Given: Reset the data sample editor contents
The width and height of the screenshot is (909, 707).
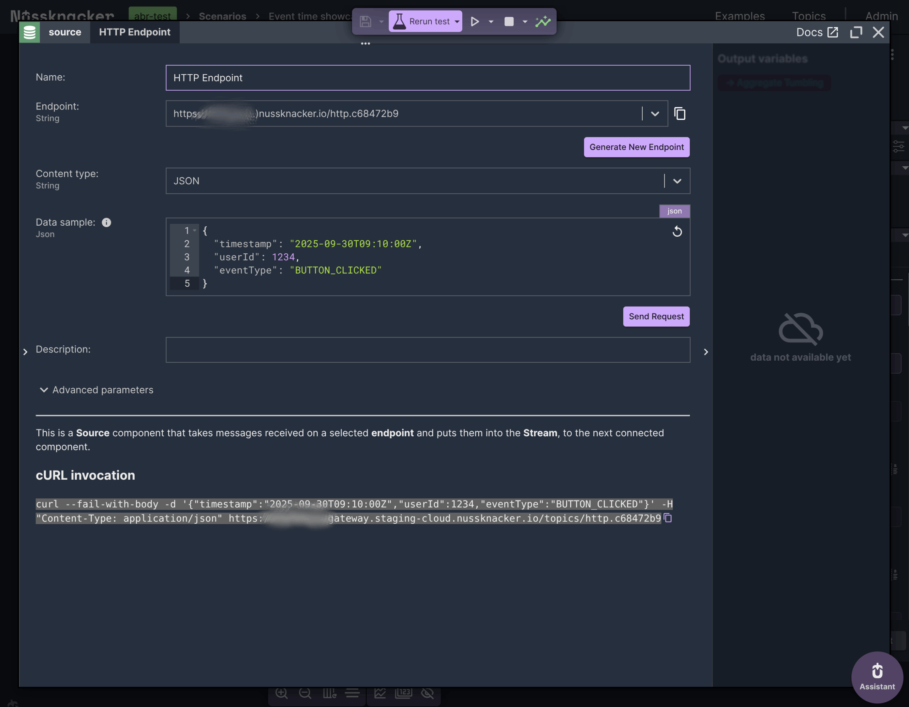Looking at the screenshot, I should (677, 232).
